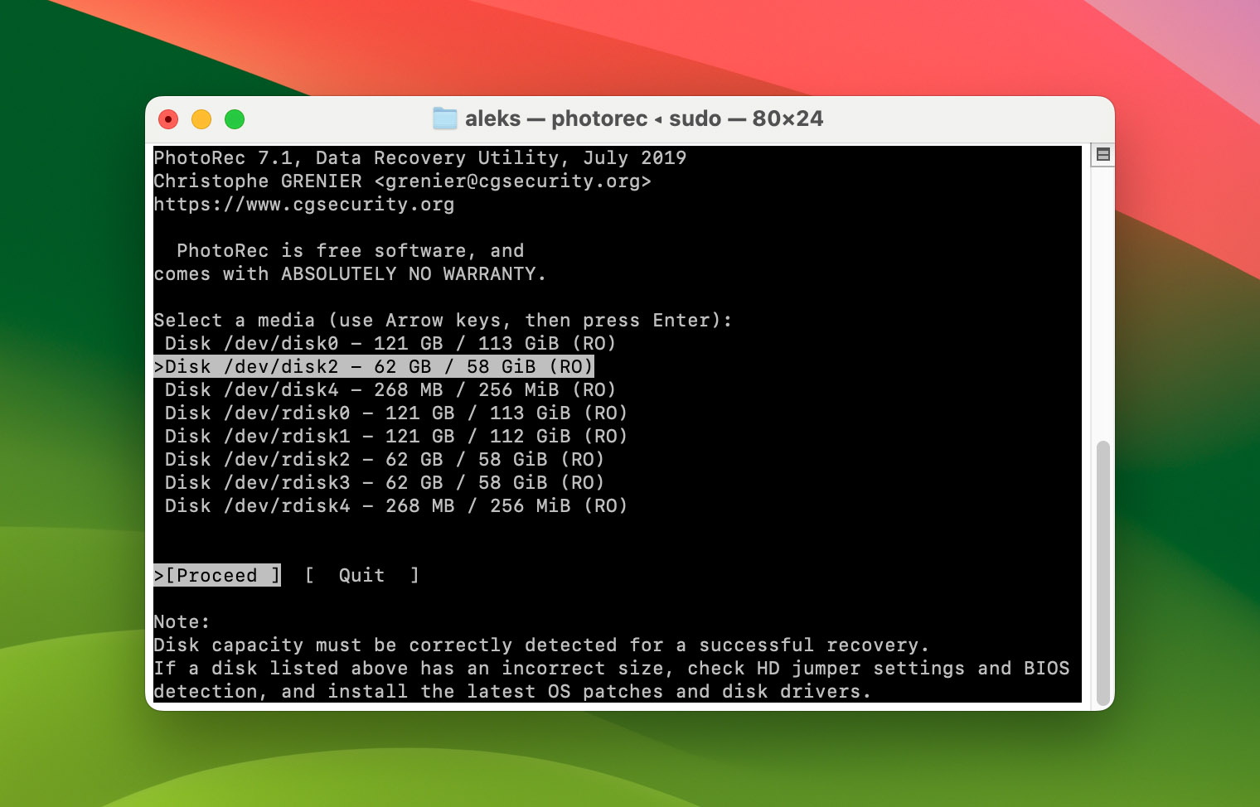1260x807 pixels.
Task: Choose the Disk /dev/rdisk0 entry
Action: (x=395, y=413)
